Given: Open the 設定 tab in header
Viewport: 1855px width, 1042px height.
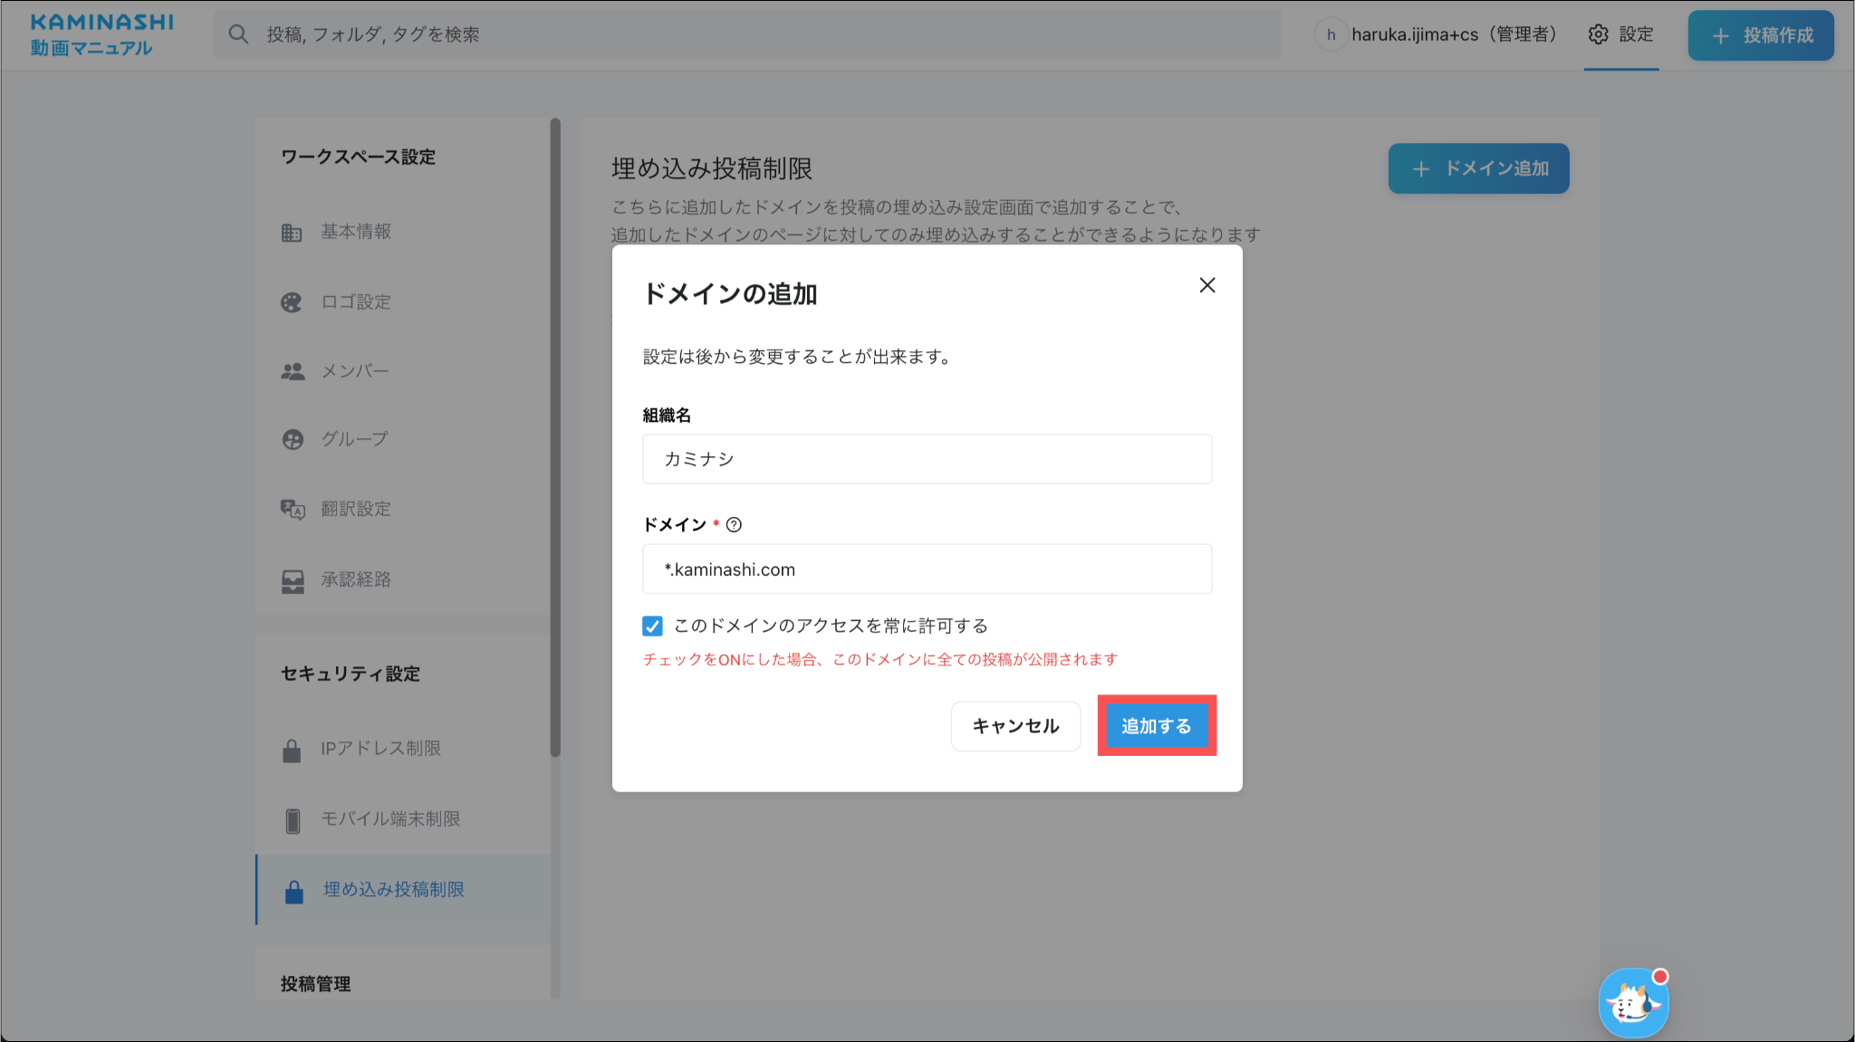Looking at the screenshot, I should click(1621, 34).
